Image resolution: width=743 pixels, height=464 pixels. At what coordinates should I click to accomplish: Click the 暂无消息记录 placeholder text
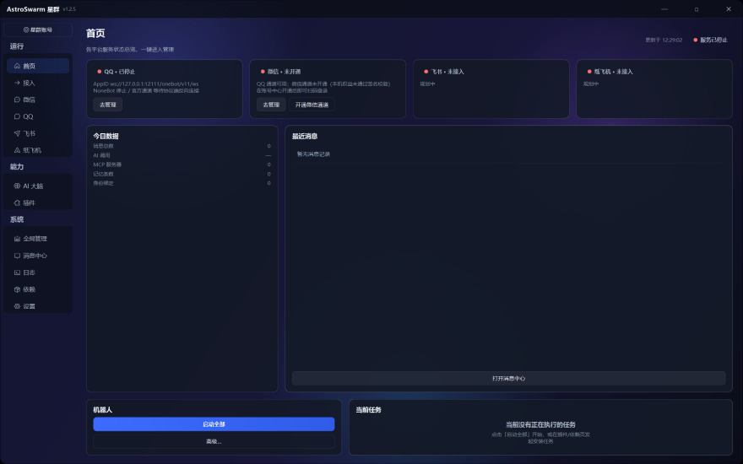click(313, 154)
